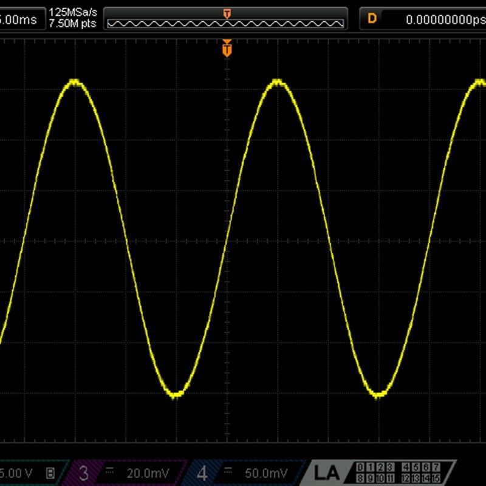The width and height of the screenshot is (486, 486).
Task: Click the 7.50M pts memory depth readout
Action: 72,24
